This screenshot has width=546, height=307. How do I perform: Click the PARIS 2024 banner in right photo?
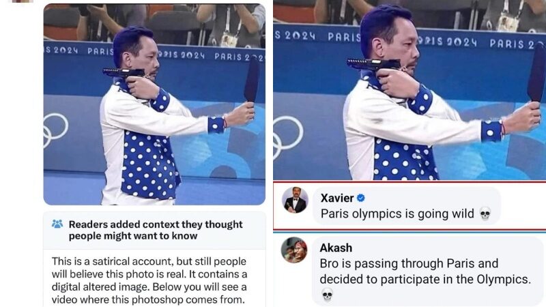pos(409,40)
